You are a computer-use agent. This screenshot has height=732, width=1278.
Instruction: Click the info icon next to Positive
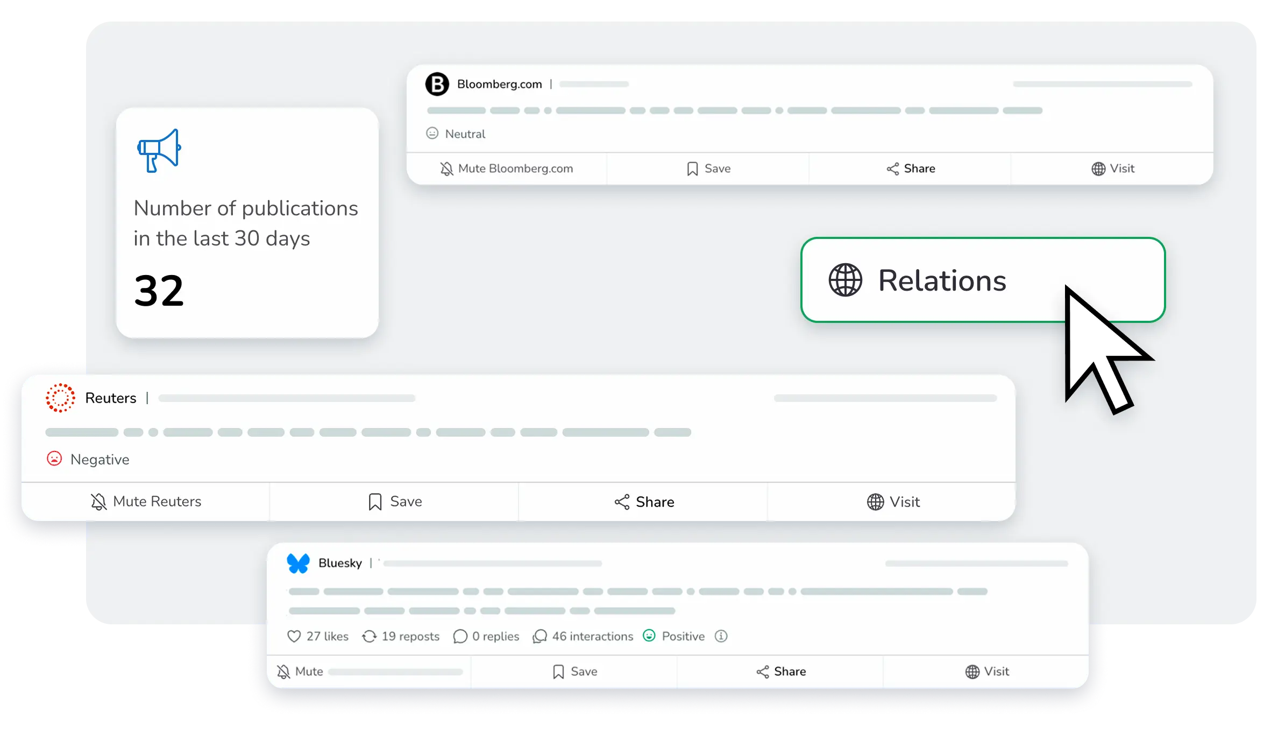pos(721,636)
